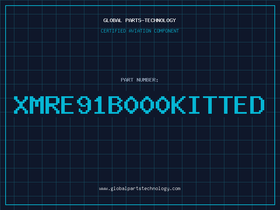Click the word NUMBER: in the label
The width and height of the screenshot is (280, 210).
pyautogui.click(x=147, y=80)
